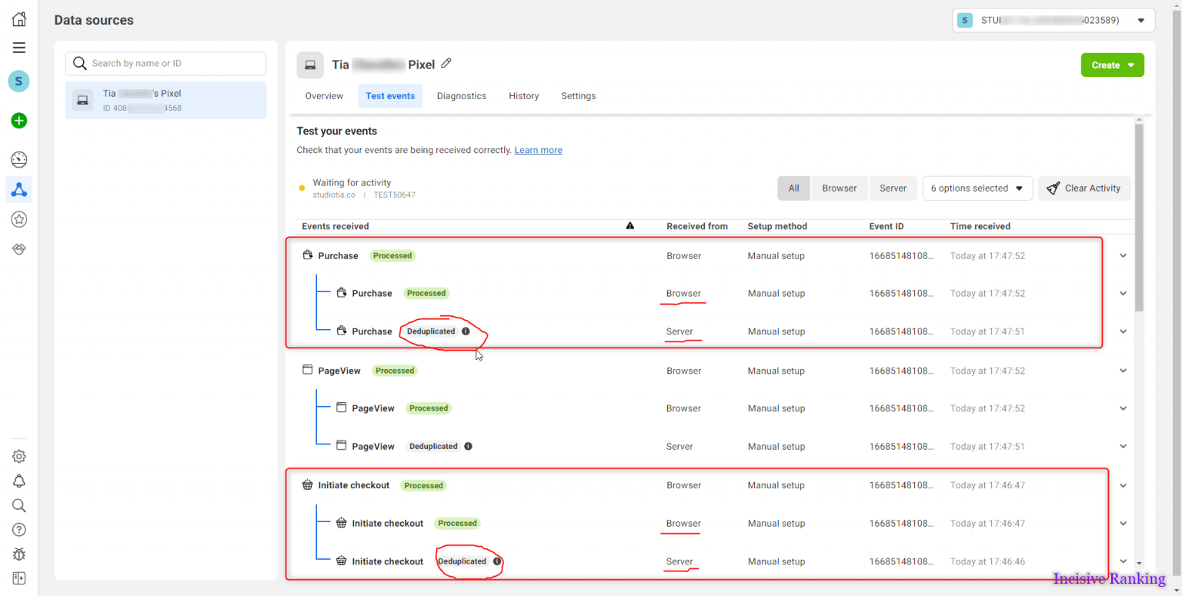This screenshot has height=596, width=1182.
Task: Click the top-level Initiate checkout basket icon
Action: 308,485
